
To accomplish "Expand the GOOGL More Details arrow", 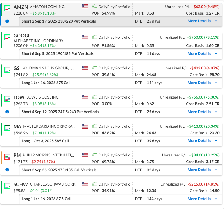I will coord(216,54).
